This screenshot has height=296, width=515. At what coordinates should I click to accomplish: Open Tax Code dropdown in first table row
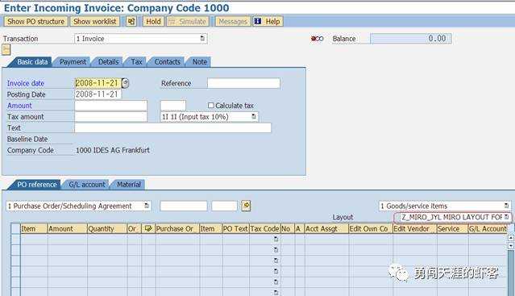click(276, 240)
